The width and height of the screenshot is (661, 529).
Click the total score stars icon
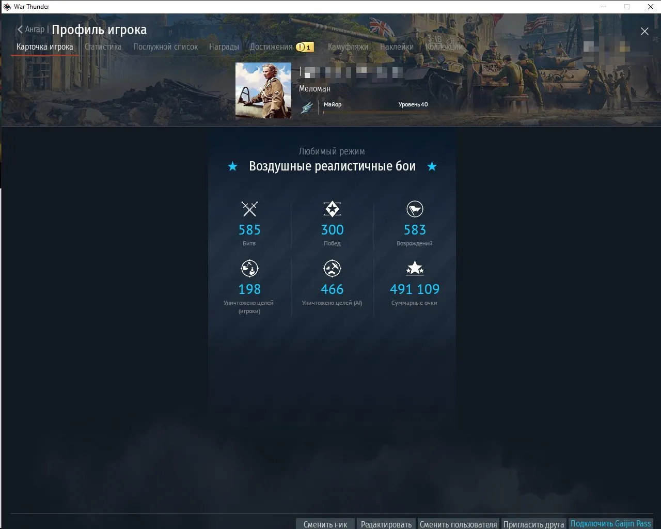click(x=415, y=268)
